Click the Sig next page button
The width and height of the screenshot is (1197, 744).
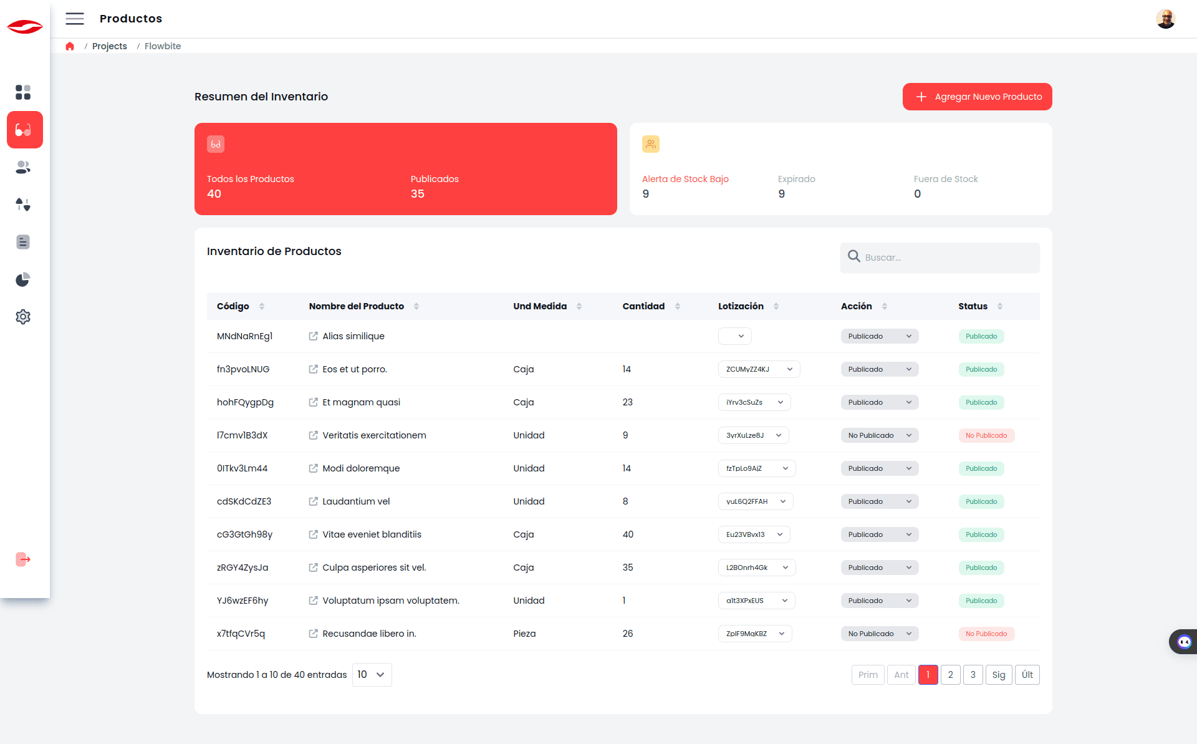pyautogui.click(x=998, y=675)
